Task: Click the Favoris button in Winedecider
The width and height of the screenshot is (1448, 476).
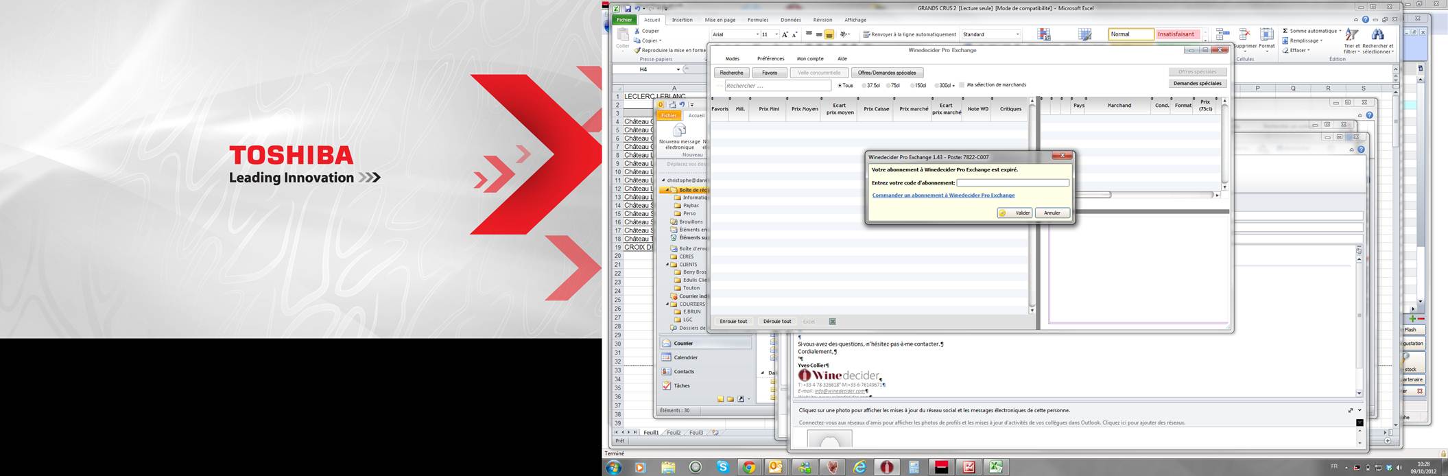Action: pyautogui.click(x=770, y=73)
